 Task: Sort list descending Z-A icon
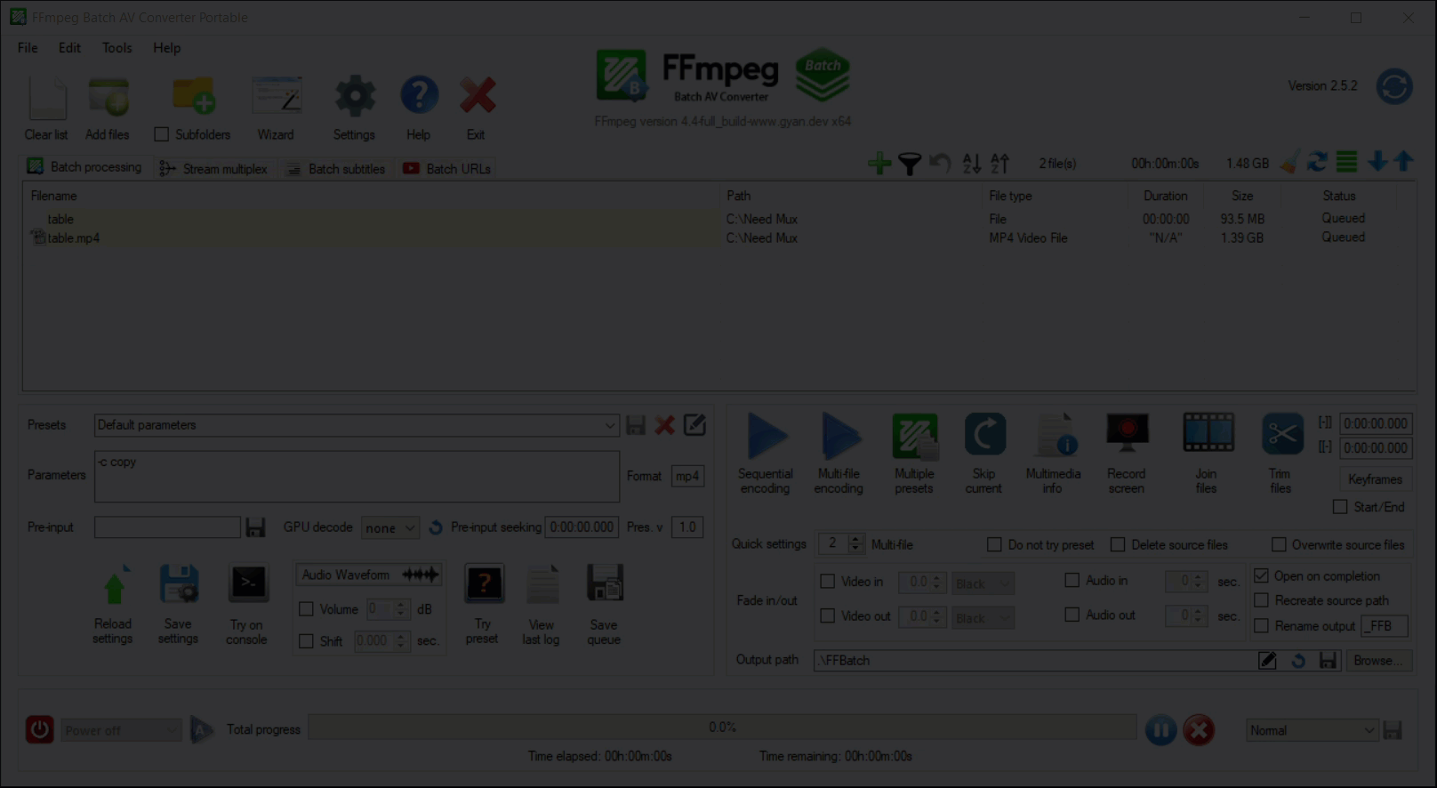tap(999, 164)
